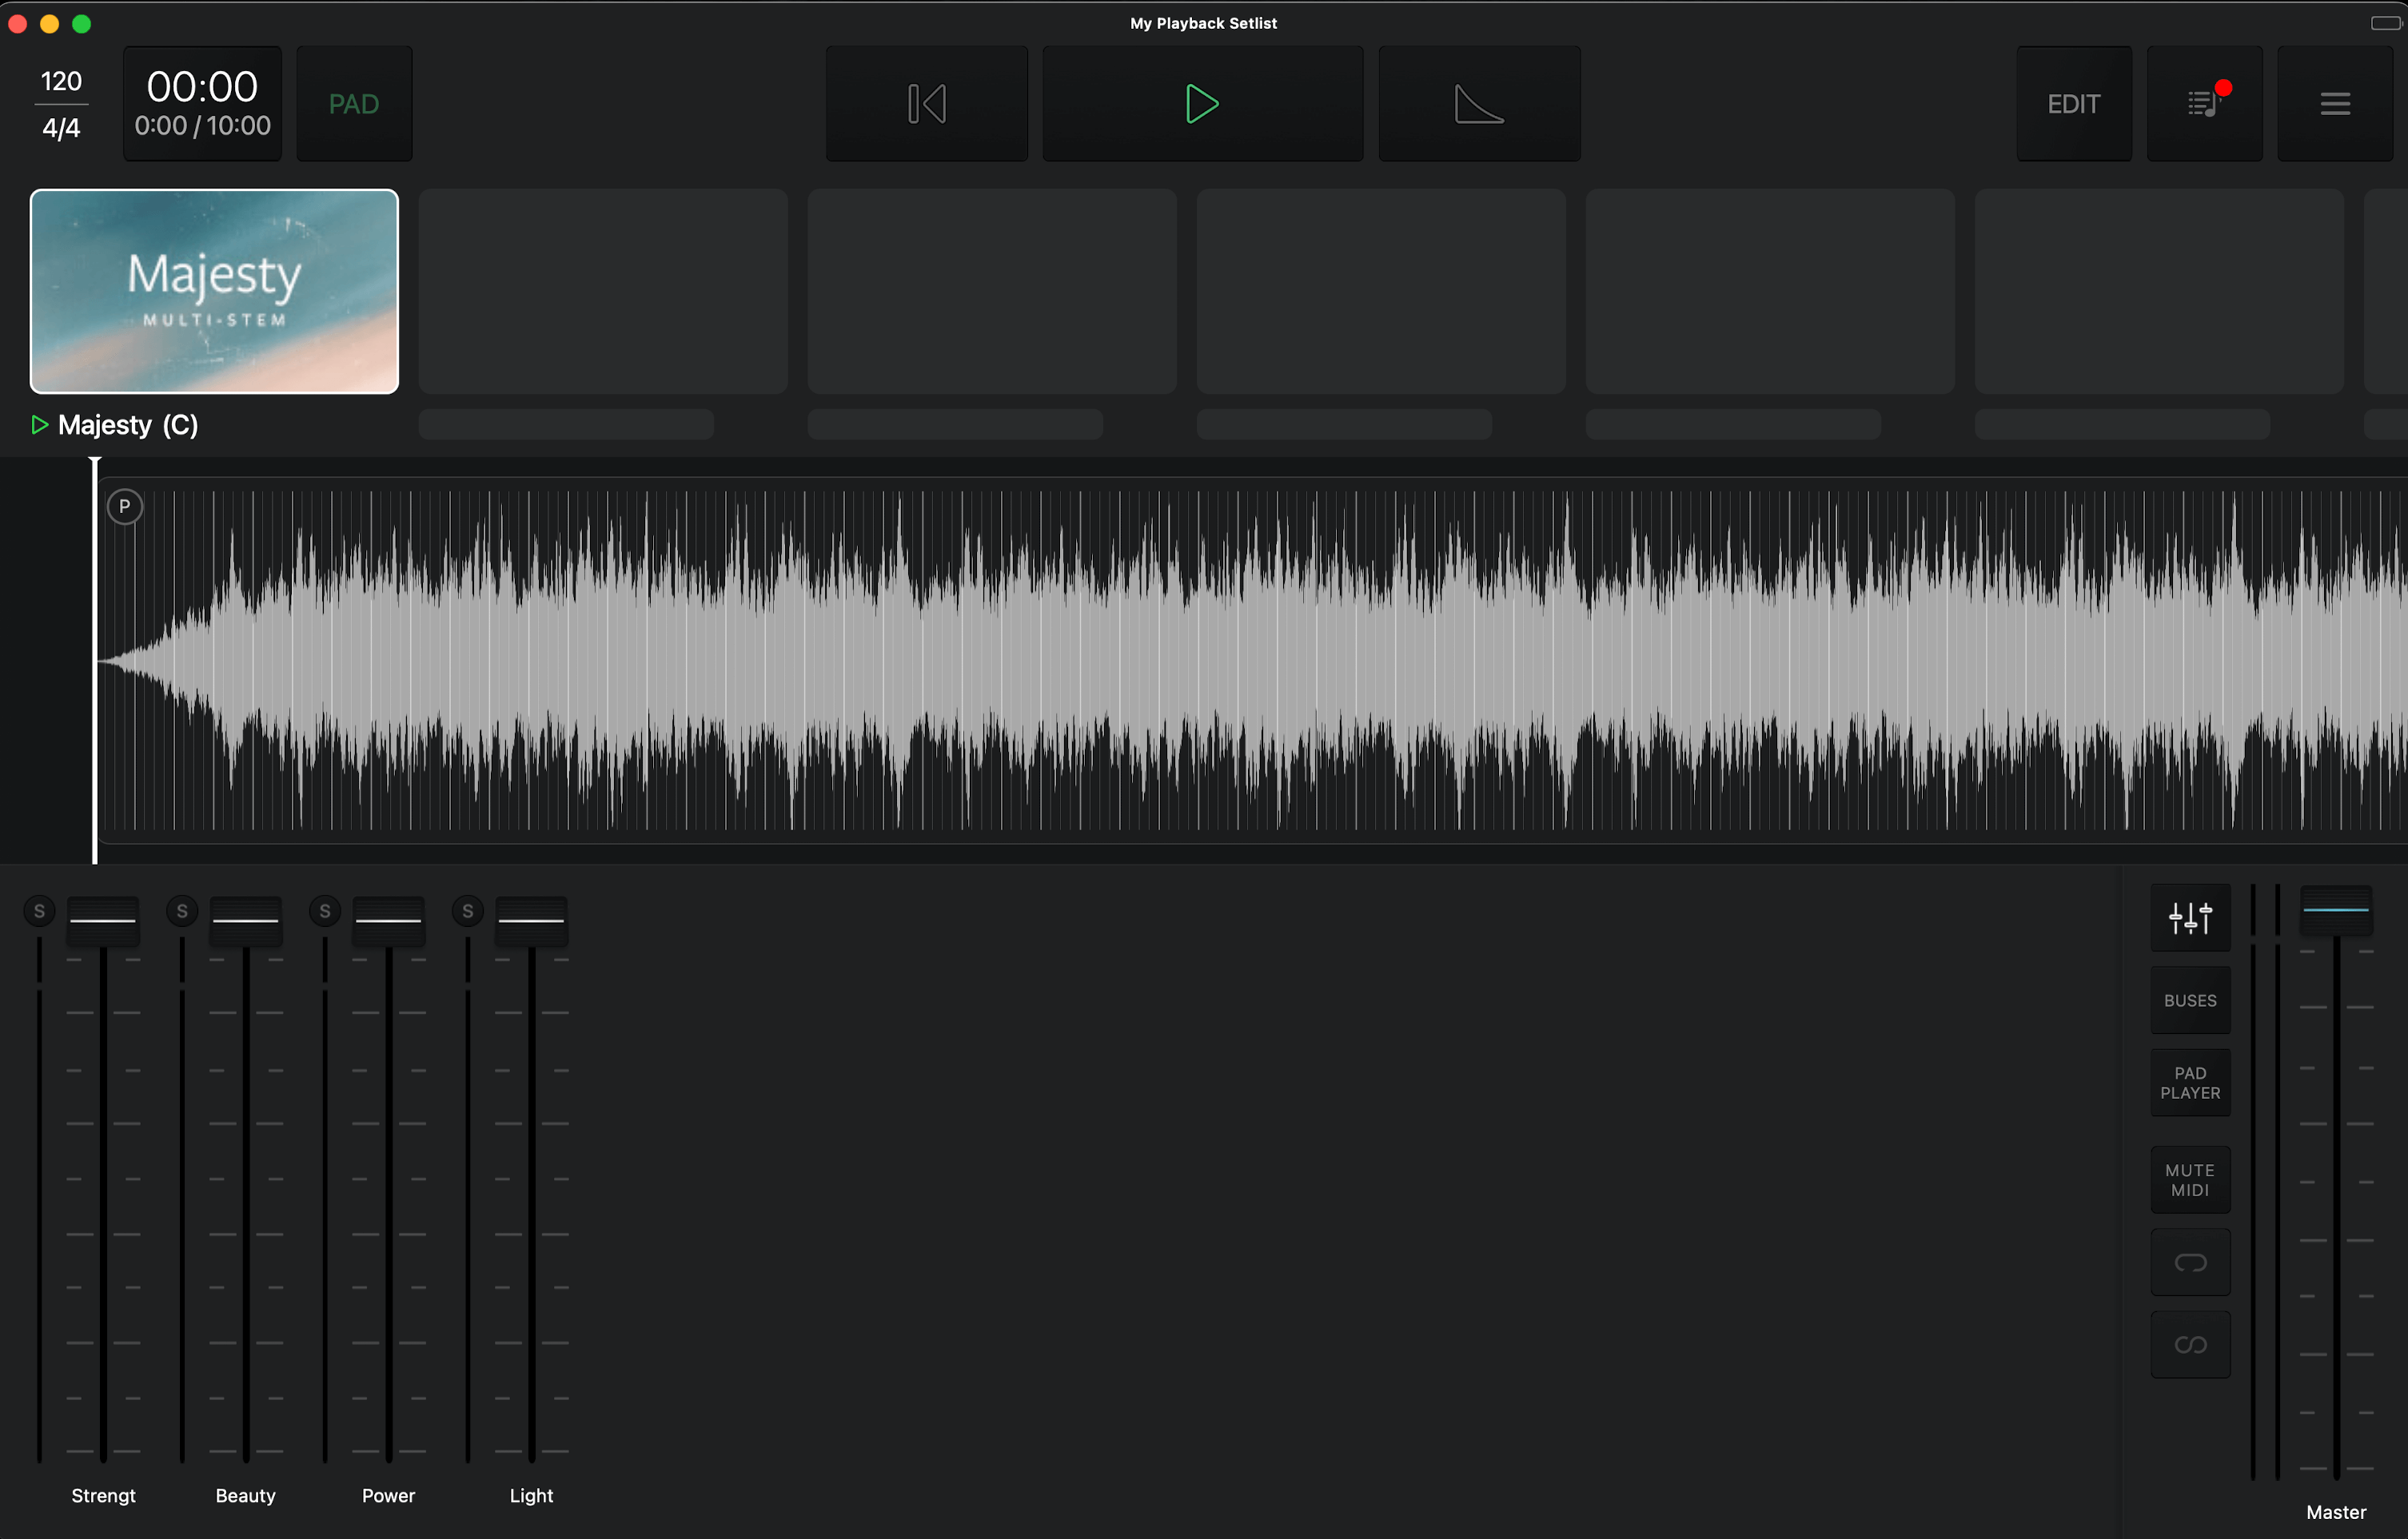The height and width of the screenshot is (1539, 2408).
Task: Open the BUSES panel
Action: (2190, 1000)
